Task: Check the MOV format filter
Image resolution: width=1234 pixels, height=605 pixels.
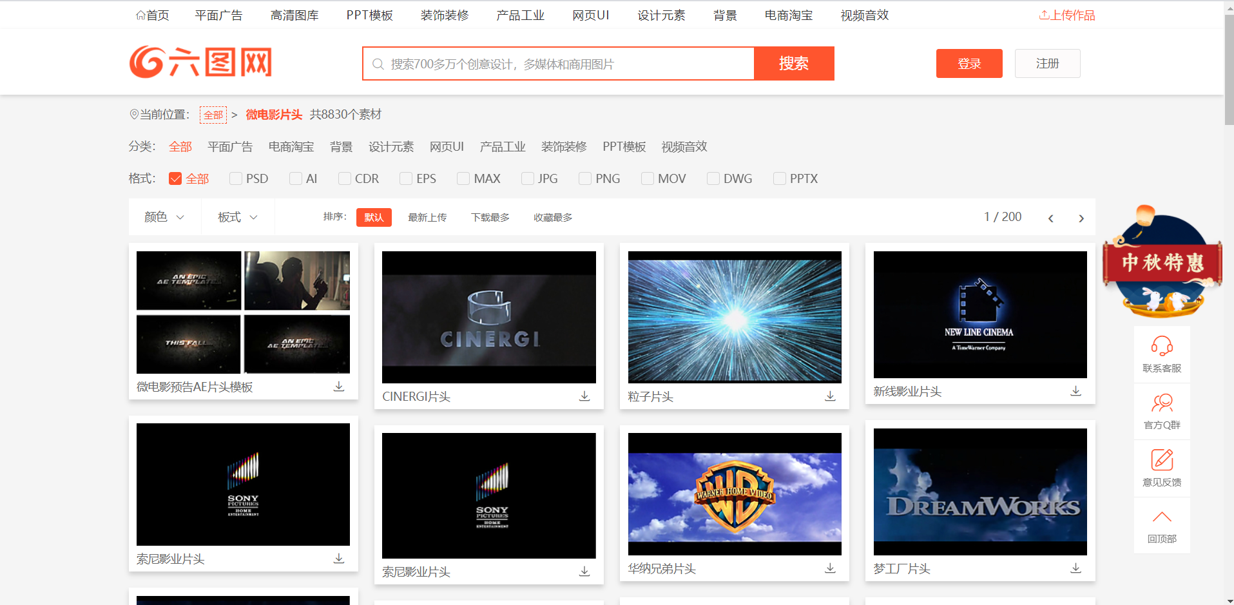Action: [x=647, y=178]
